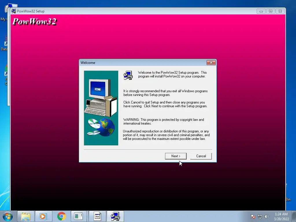Viewport: 296px width, 222px height.
Task: Click 'Welcome to the PowWow32 Setup program' text
Action: coord(172,74)
